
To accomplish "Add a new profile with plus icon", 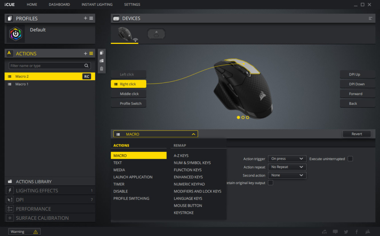I will point(85,18).
